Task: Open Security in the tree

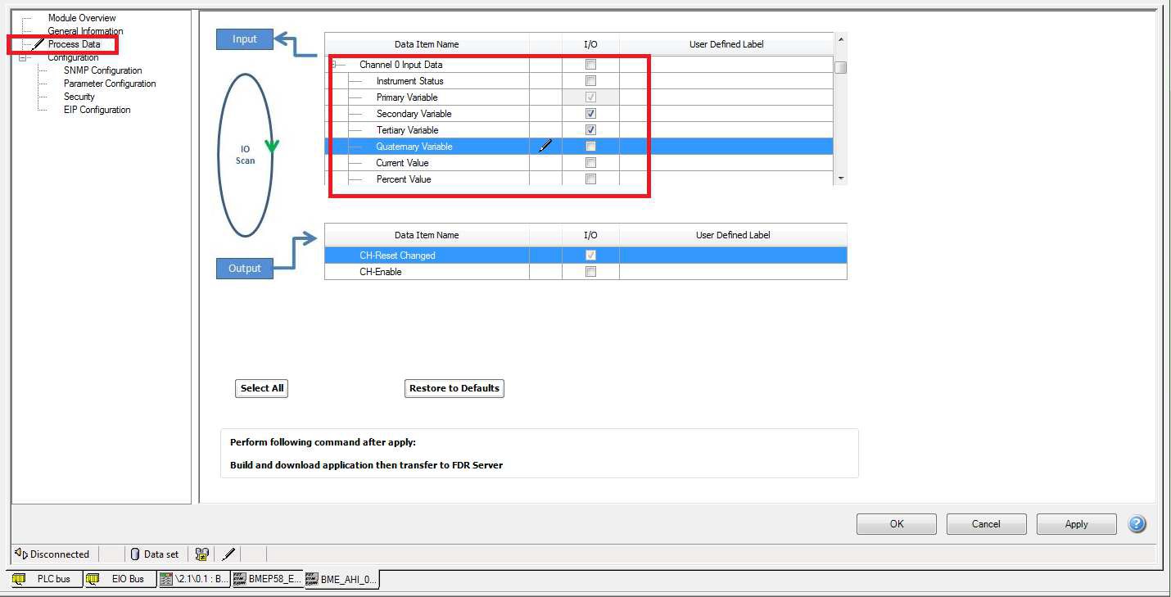Action: pyautogui.click(x=79, y=97)
